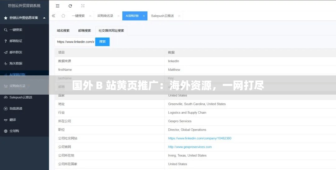Open the linkedin.com/company/10482380 link
This screenshot has height=170, width=336.
click(x=199, y=138)
